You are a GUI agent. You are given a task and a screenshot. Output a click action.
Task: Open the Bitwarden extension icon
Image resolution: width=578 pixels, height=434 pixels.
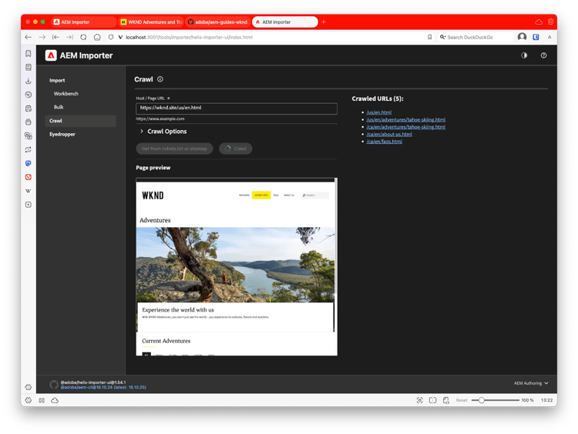point(536,37)
